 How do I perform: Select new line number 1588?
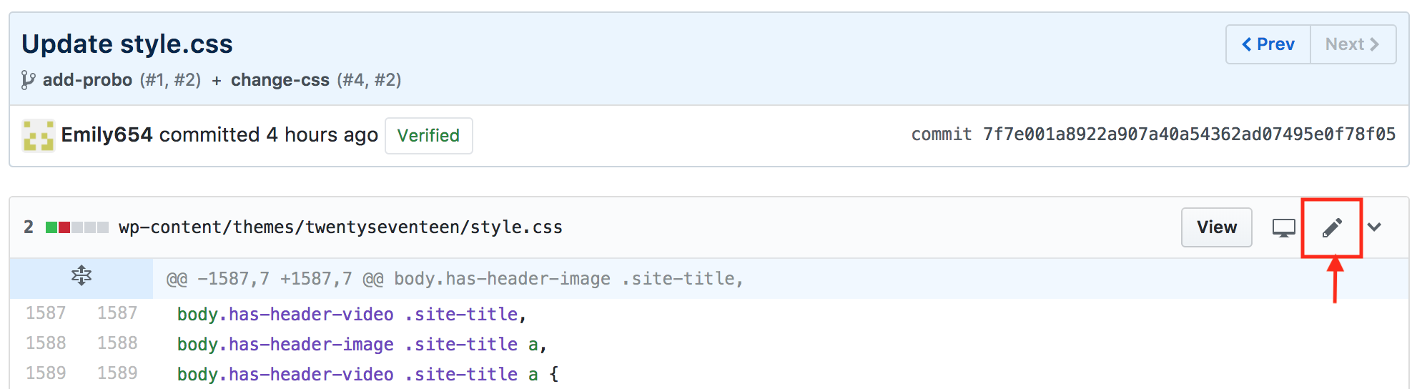117,343
